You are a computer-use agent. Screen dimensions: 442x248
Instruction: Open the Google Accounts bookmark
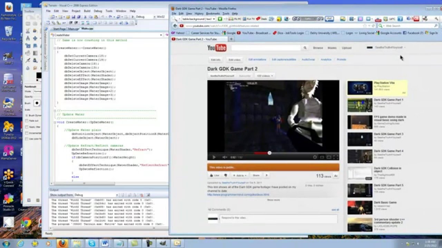pos(389,33)
